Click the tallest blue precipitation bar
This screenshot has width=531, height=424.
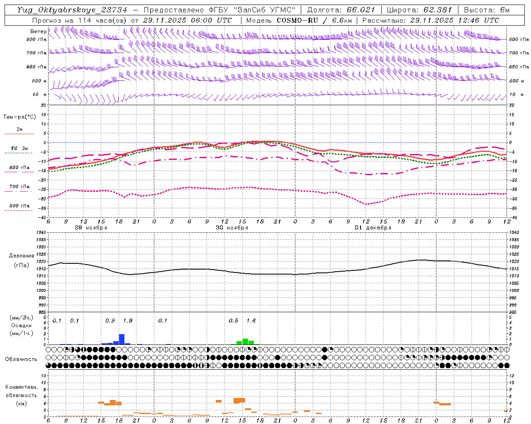coord(122,339)
